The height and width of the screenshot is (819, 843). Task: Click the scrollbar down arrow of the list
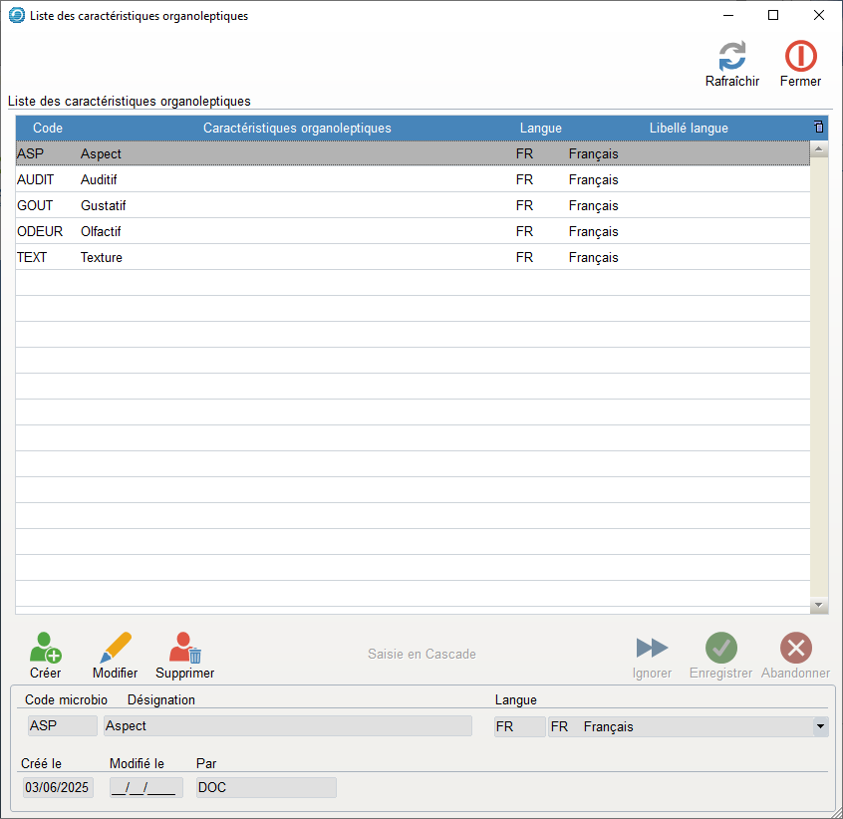tap(819, 605)
